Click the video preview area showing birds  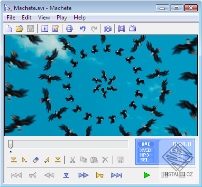point(101,85)
